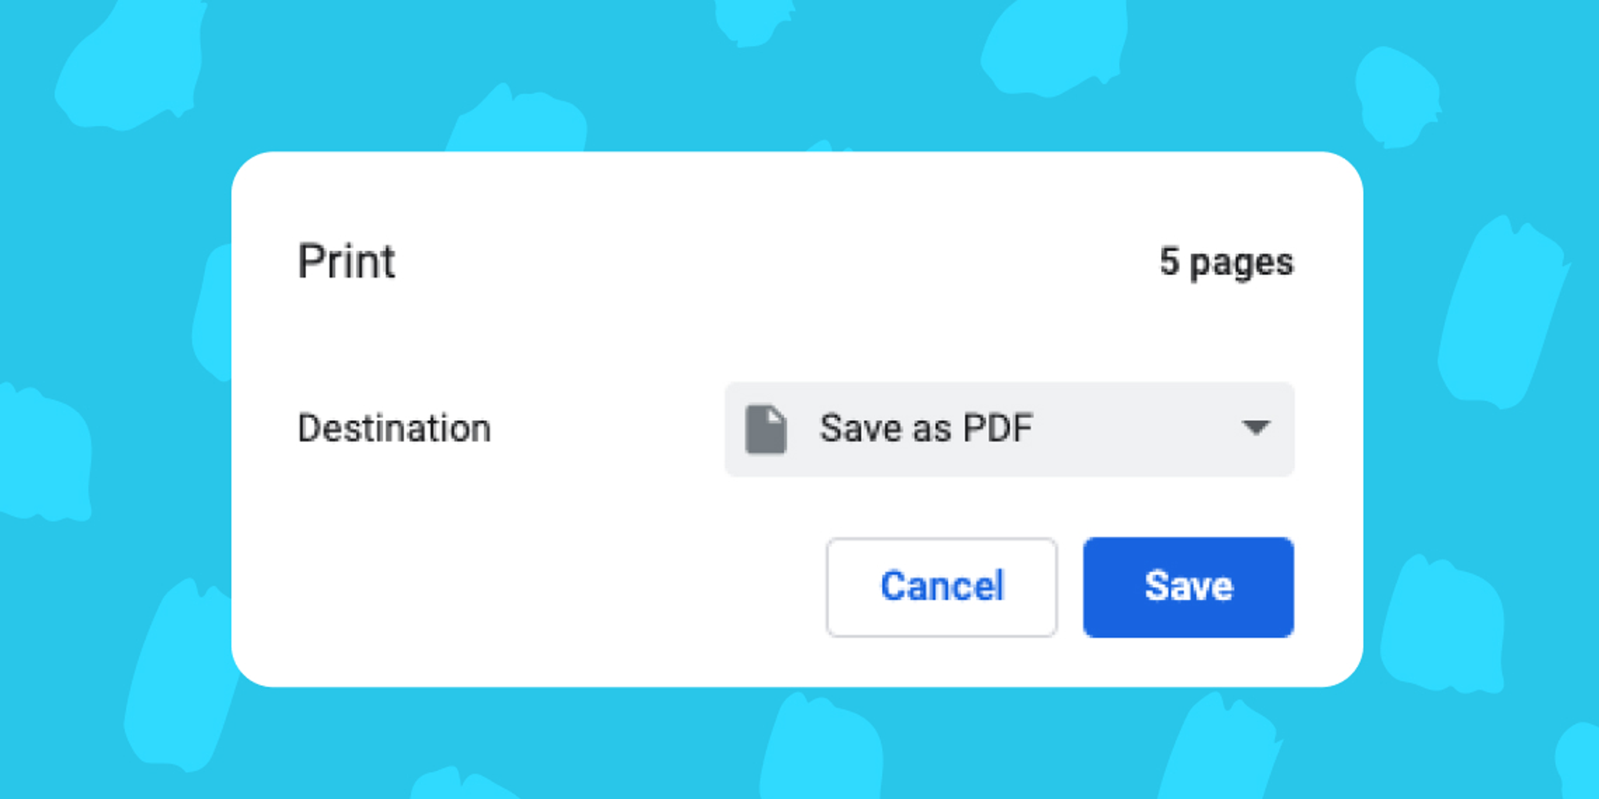Click the word "Cancel" on the outlined button
This screenshot has height=799, width=1599.
tap(942, 586)
